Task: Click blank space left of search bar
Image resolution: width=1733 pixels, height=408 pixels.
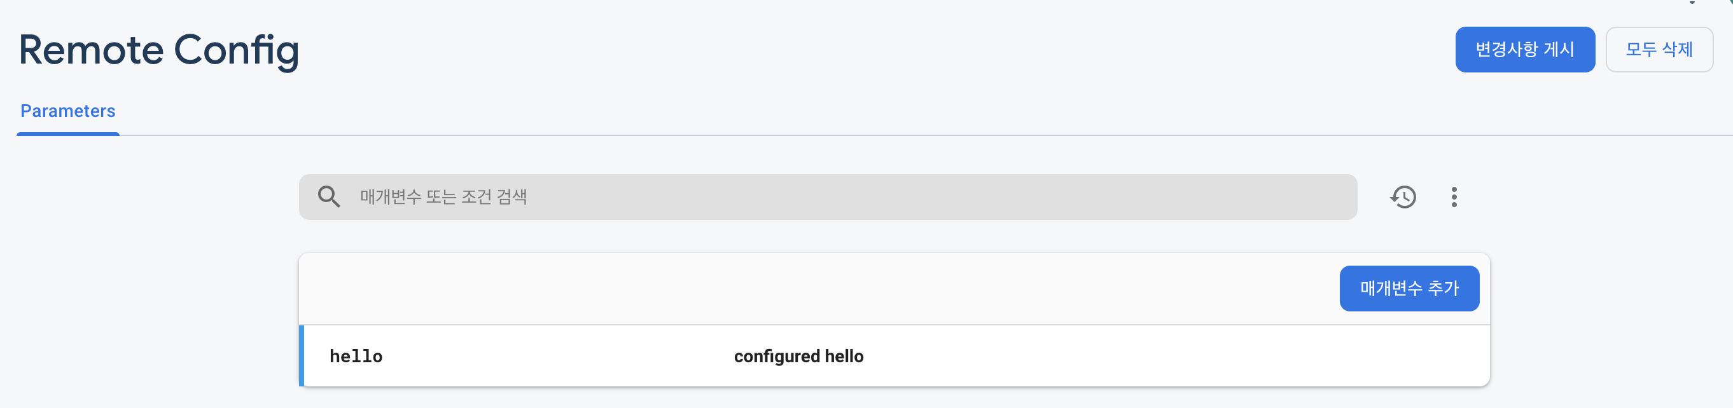Action: click(150, 197)
